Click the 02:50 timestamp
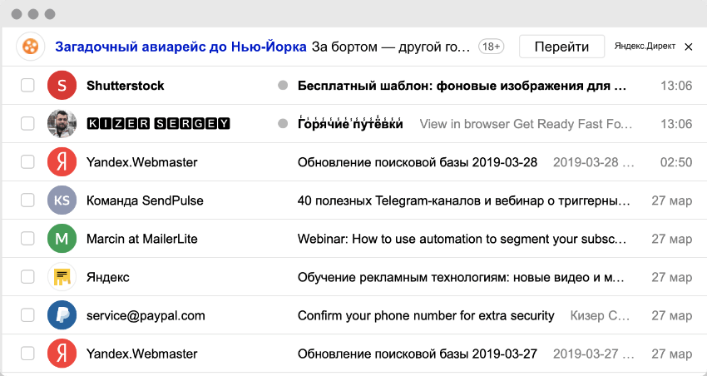The image size is (707, 376). 676,162
